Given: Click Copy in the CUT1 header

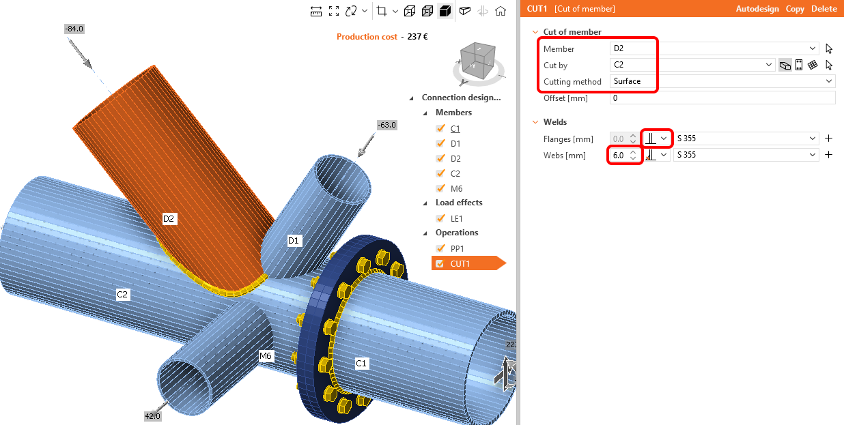Looking at the screenshot, I should click(x=795, y=9).
